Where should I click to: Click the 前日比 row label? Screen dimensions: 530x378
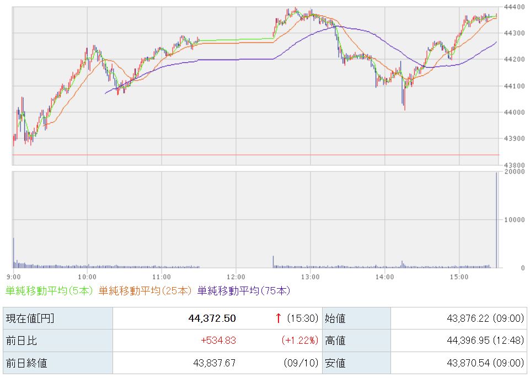click(x=58, y=341)
